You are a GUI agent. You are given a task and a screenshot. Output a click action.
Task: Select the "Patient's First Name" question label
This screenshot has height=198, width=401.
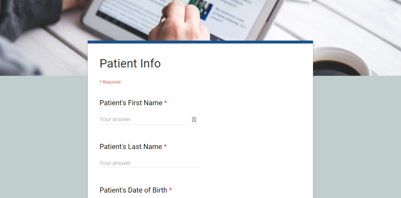[x=131, y=103]
